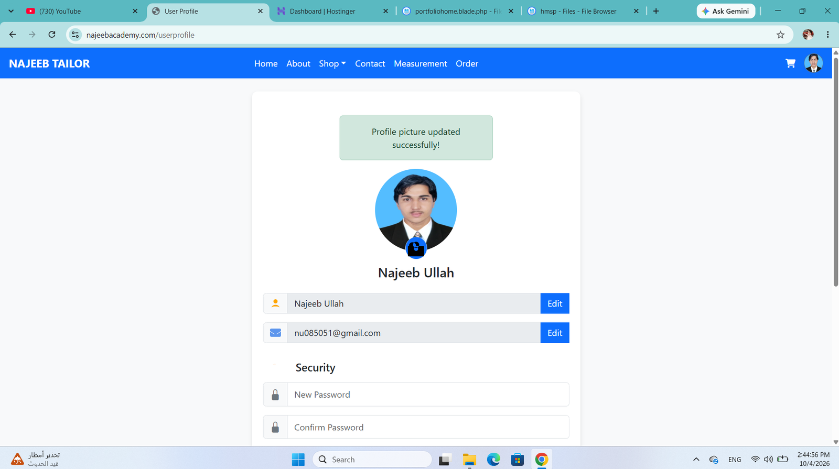Viewport: 839px width, 469px height.
Task: Open About nav link
Action: (298, 63)
